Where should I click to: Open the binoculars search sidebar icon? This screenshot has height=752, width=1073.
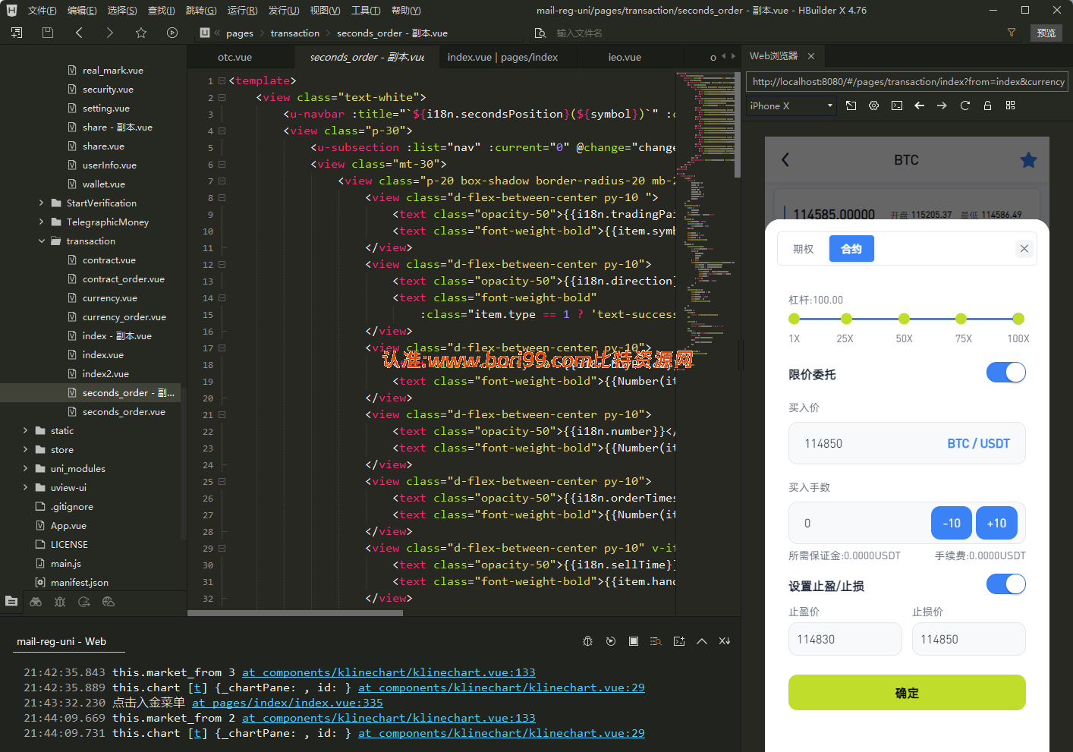point(36,602)
